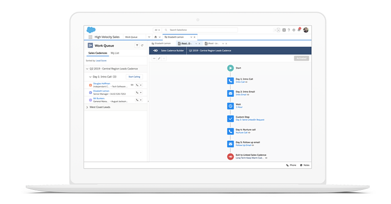Expand the West Coast Leads cadence
Image resolution: width=391 pixels, height=204 pixels.
pyautogui.click(x=87, y=107)
